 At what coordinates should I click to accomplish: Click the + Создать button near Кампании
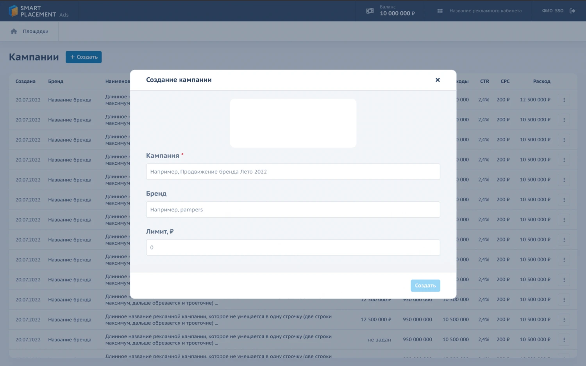[x=84, y=57]
